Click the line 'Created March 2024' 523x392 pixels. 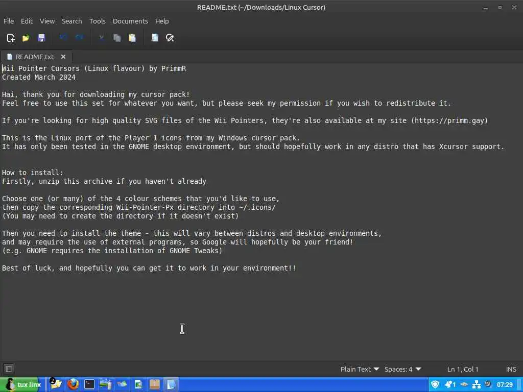click(39, 77)
